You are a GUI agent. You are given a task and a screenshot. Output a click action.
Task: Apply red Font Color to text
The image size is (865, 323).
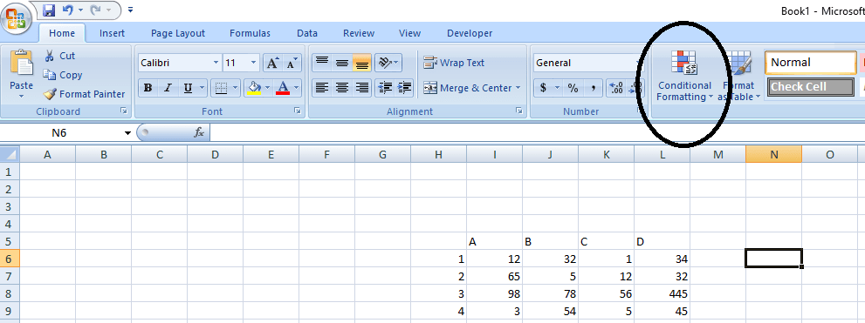pyautogui.click(x=283, y=87)
